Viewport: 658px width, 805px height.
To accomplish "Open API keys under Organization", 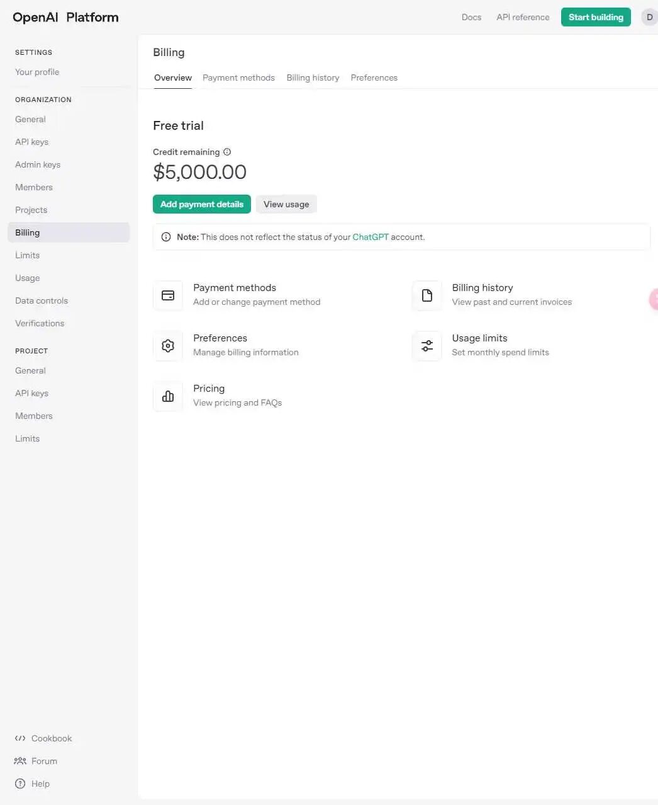I will pyautogui.click(x=31, y=142).
